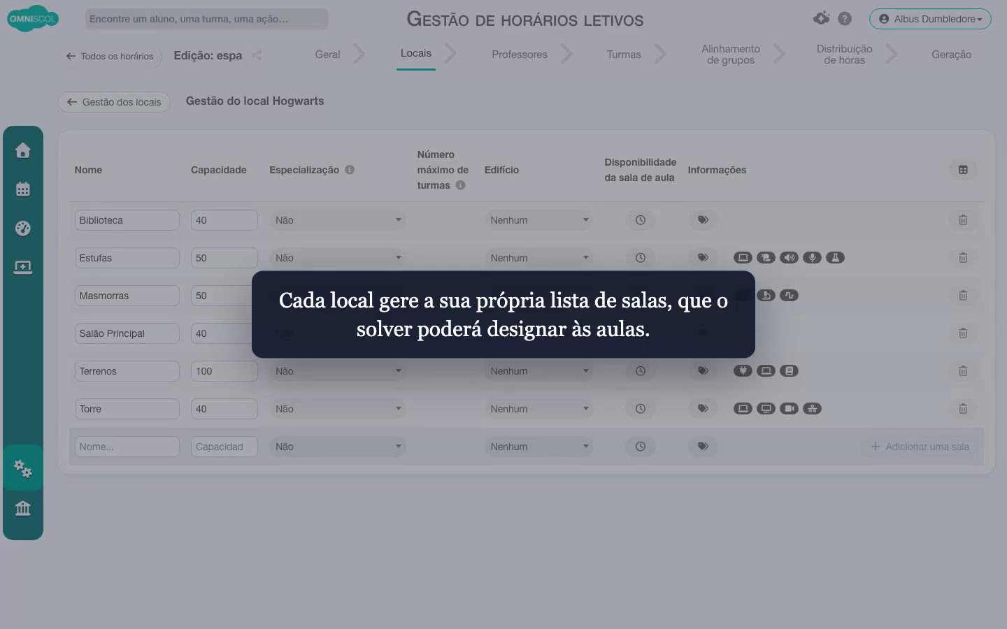Viewport: 1007px width, 629px height.
Task: Click the info icon beside Número máximo de turmas
Action: (x=460, y=185)
